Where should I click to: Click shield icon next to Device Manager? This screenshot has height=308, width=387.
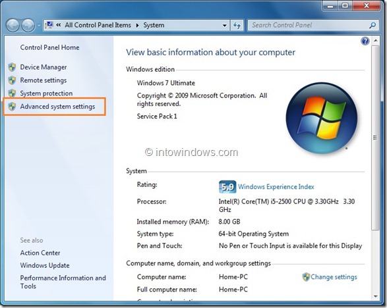coord(12,67)
